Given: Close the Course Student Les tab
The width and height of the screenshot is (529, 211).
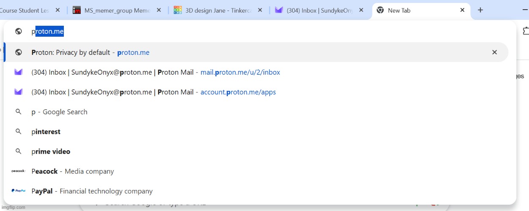Looking at the screenshot, I should tap(58, 10).
